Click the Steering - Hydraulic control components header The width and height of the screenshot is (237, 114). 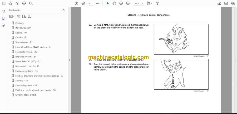149,15
